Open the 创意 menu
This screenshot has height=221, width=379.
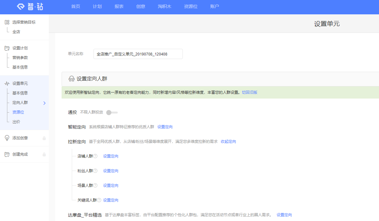(x=141, y=6)
